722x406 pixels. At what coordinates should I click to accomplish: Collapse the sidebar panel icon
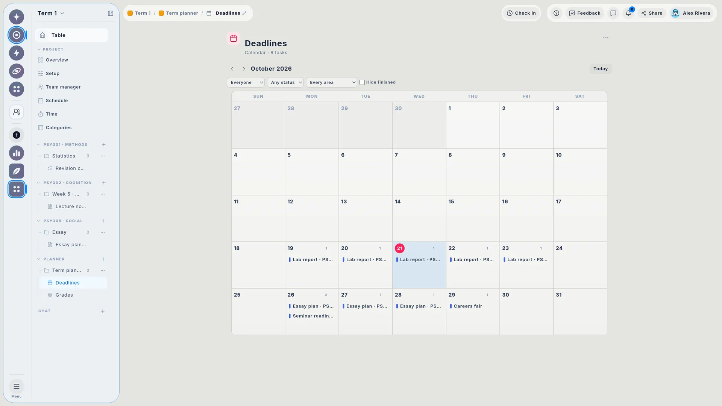(111, 14)
